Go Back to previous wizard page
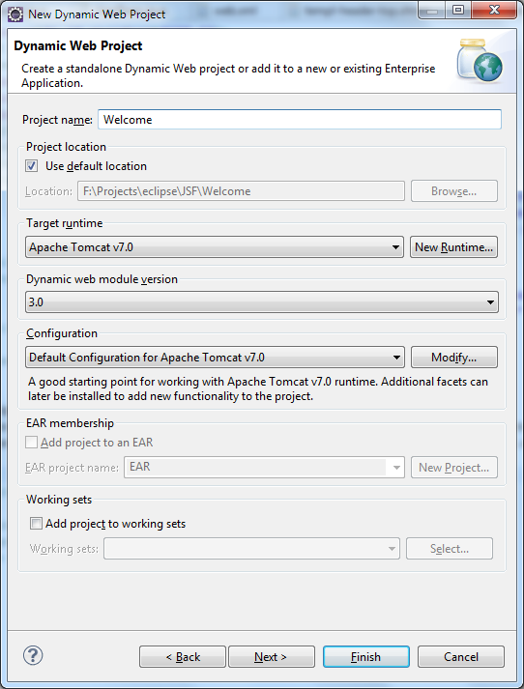Viewport: 524px width, 689px height. point(183,656)
